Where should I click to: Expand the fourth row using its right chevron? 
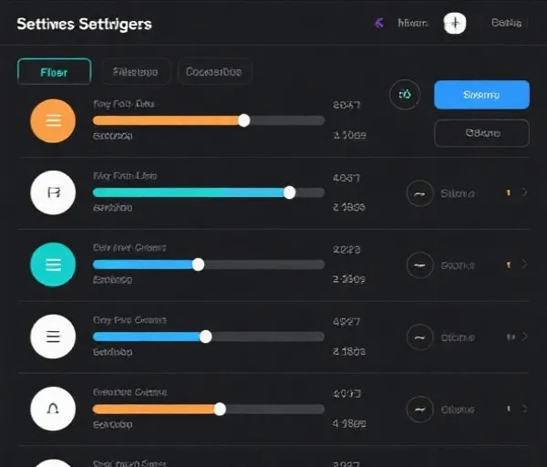[524, 337]
